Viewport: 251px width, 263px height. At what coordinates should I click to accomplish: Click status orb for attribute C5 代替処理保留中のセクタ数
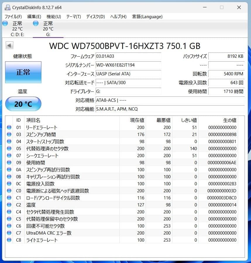coord(9,219)
